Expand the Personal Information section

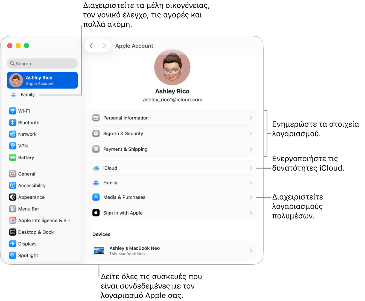pyautogui.click(x=172, y=118)
